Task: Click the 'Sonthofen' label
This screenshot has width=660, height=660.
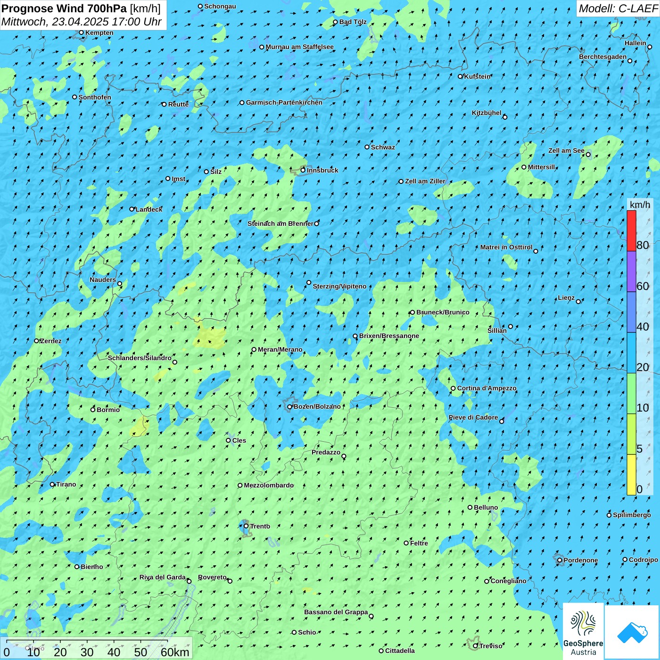Action: click(95, 97)
